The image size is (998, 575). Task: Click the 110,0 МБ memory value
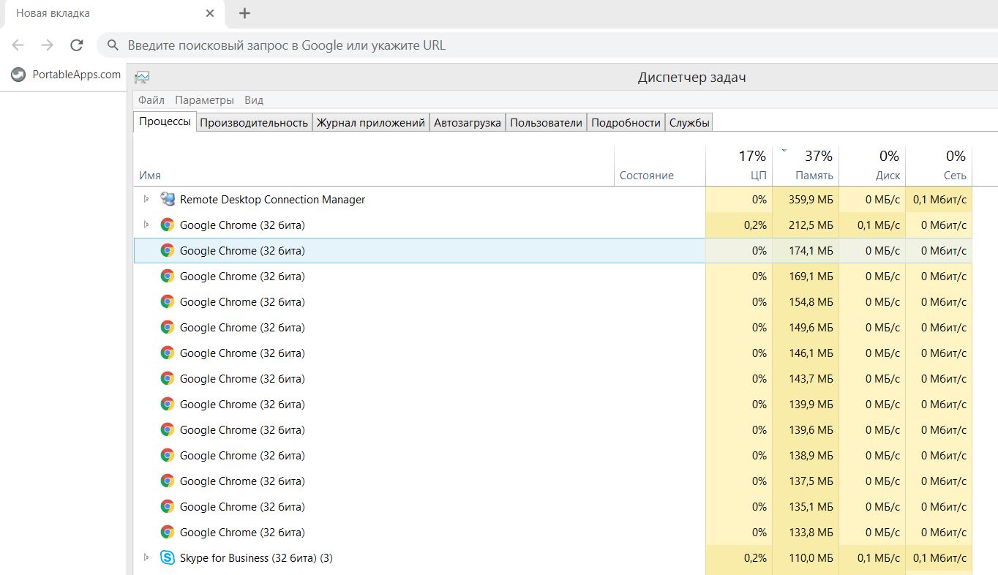coord(811,558)
